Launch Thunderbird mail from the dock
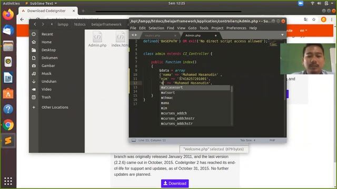 pos(8,30)
